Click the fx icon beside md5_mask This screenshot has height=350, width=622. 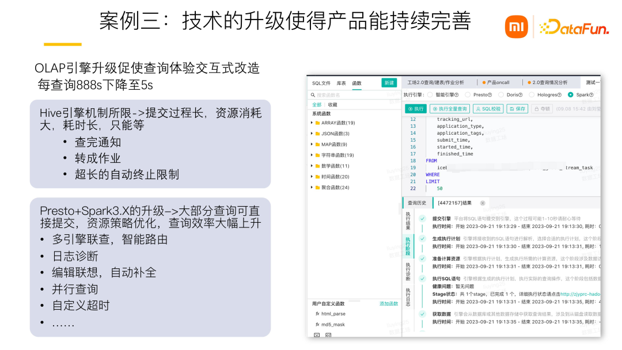(317, 324)
